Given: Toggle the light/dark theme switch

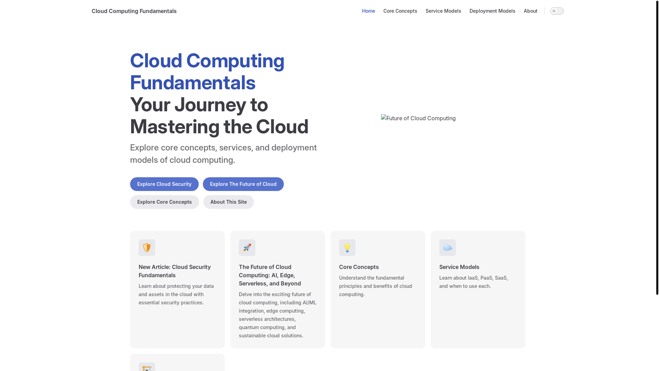Looking at the screenshot, I should 557,11.
